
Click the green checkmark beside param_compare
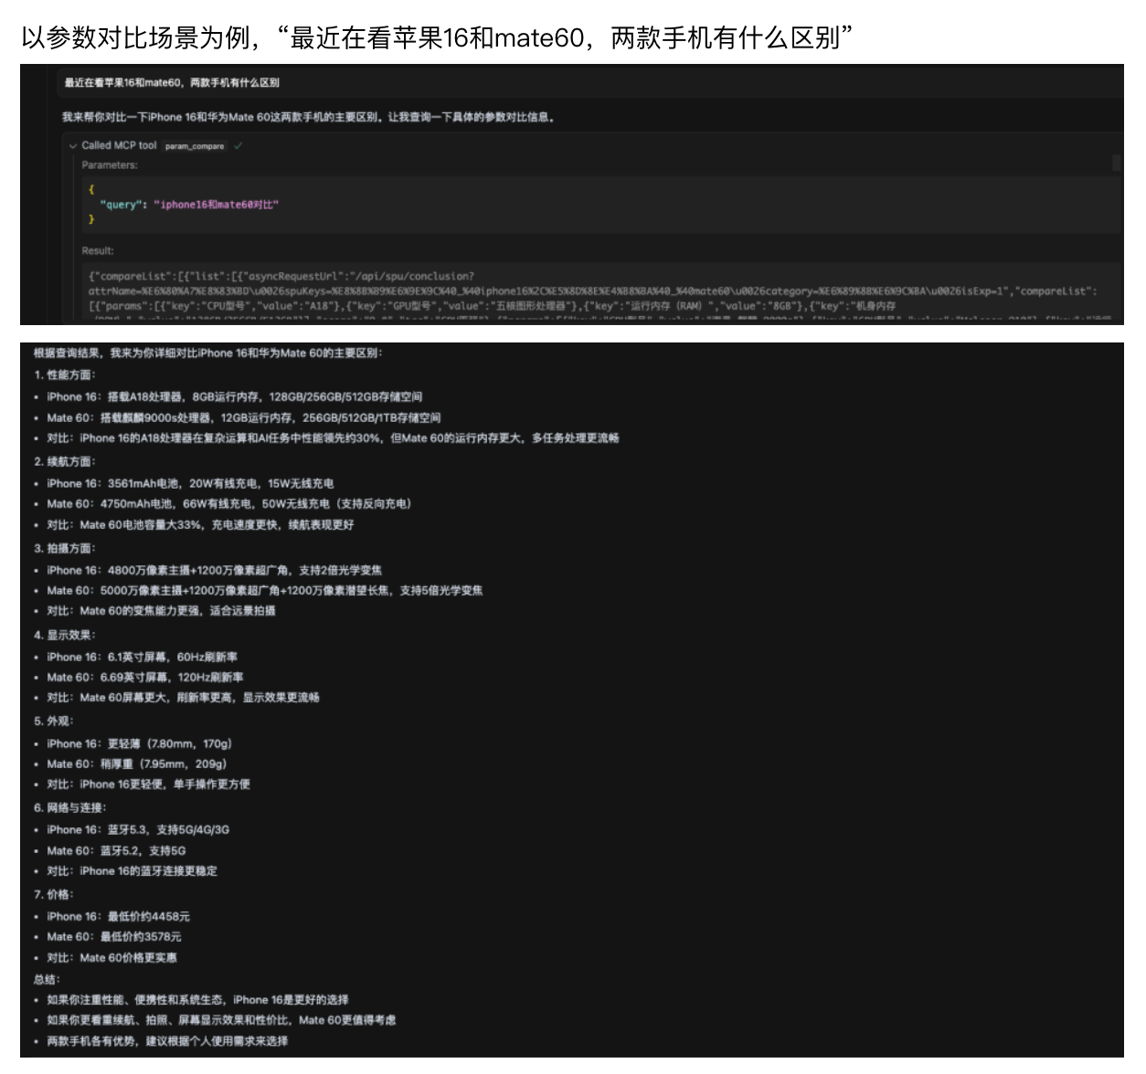(239, 146)
